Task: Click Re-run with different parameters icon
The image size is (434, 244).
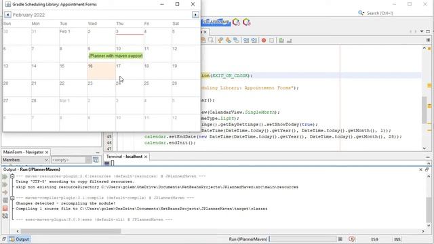Action: [x=5, y=184]
